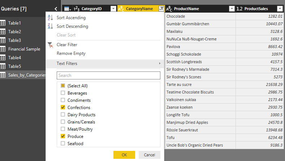Open the CategoryID column filter dropdown

113,9
